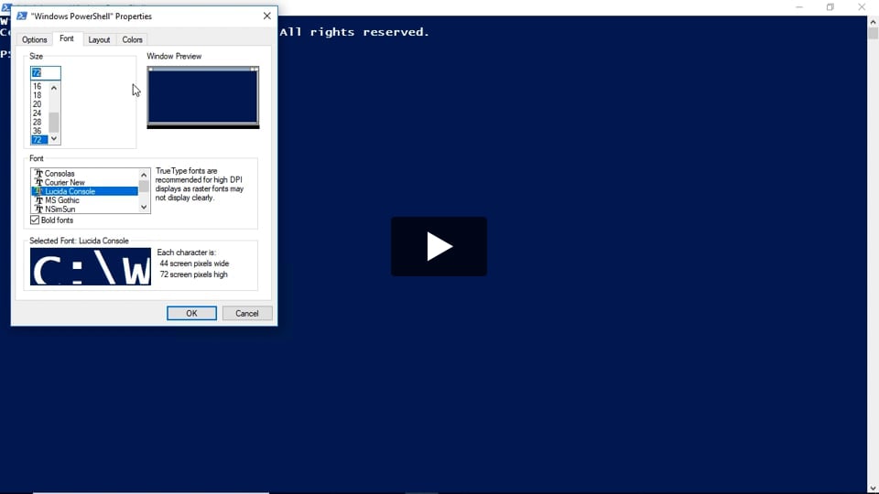Toggle the Bold fonts checkbox

(x=35, y=220)
